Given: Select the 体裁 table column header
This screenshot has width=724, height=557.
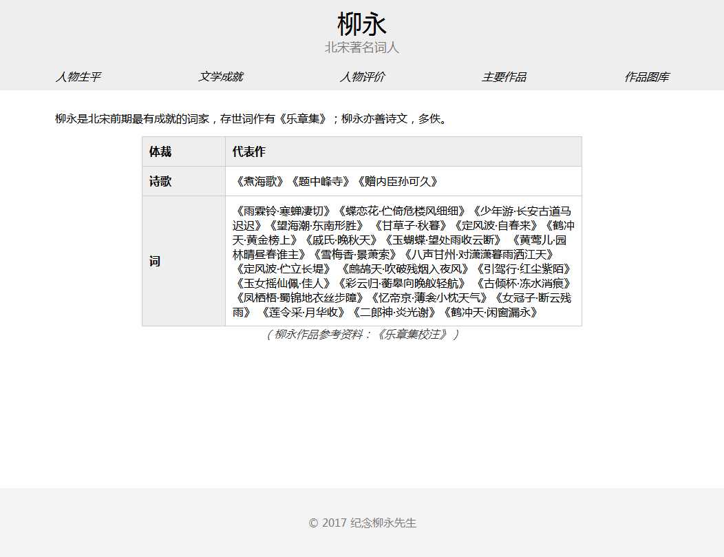Looking at the screenshot, I should pos(160,151).
